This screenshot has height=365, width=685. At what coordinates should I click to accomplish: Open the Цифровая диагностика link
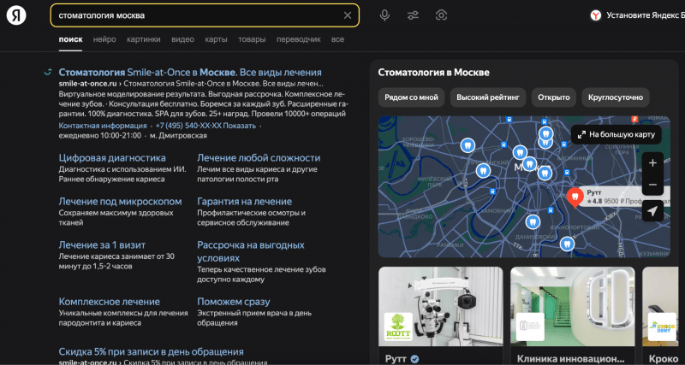(x=112, y=158)
